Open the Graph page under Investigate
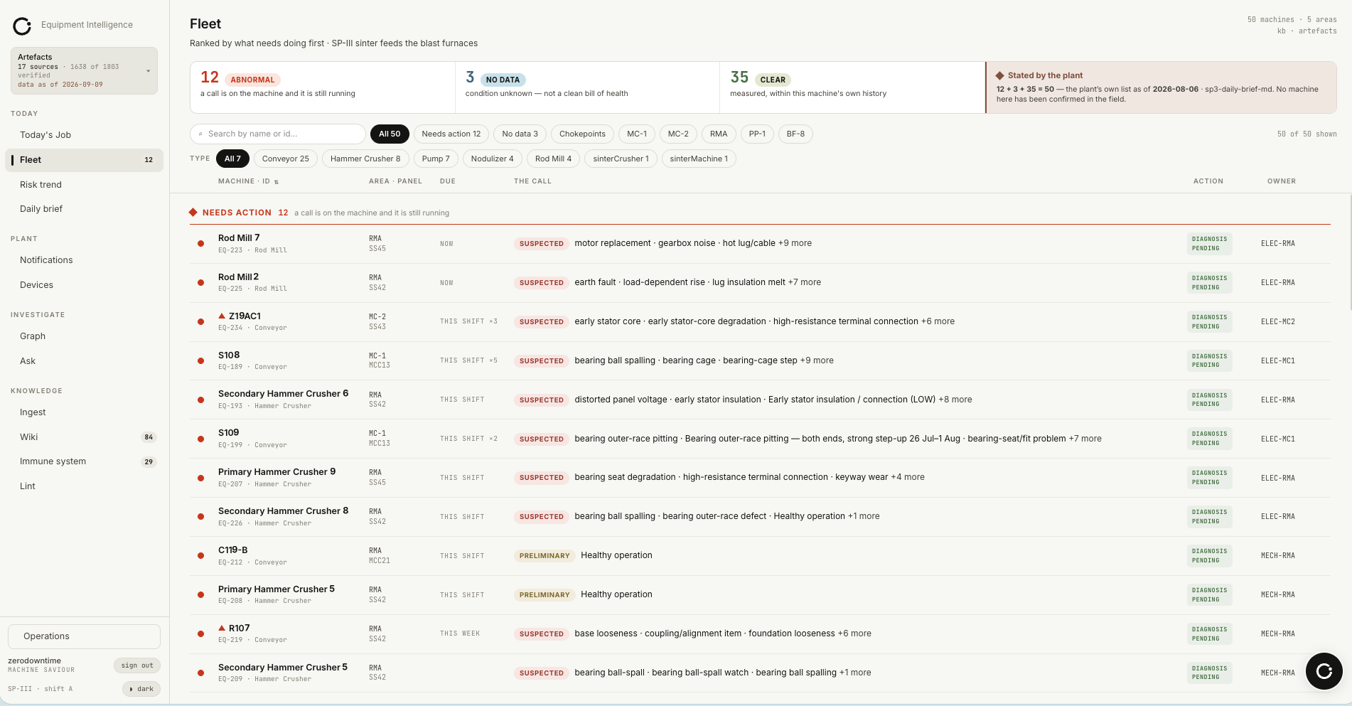 coord(84,336)
